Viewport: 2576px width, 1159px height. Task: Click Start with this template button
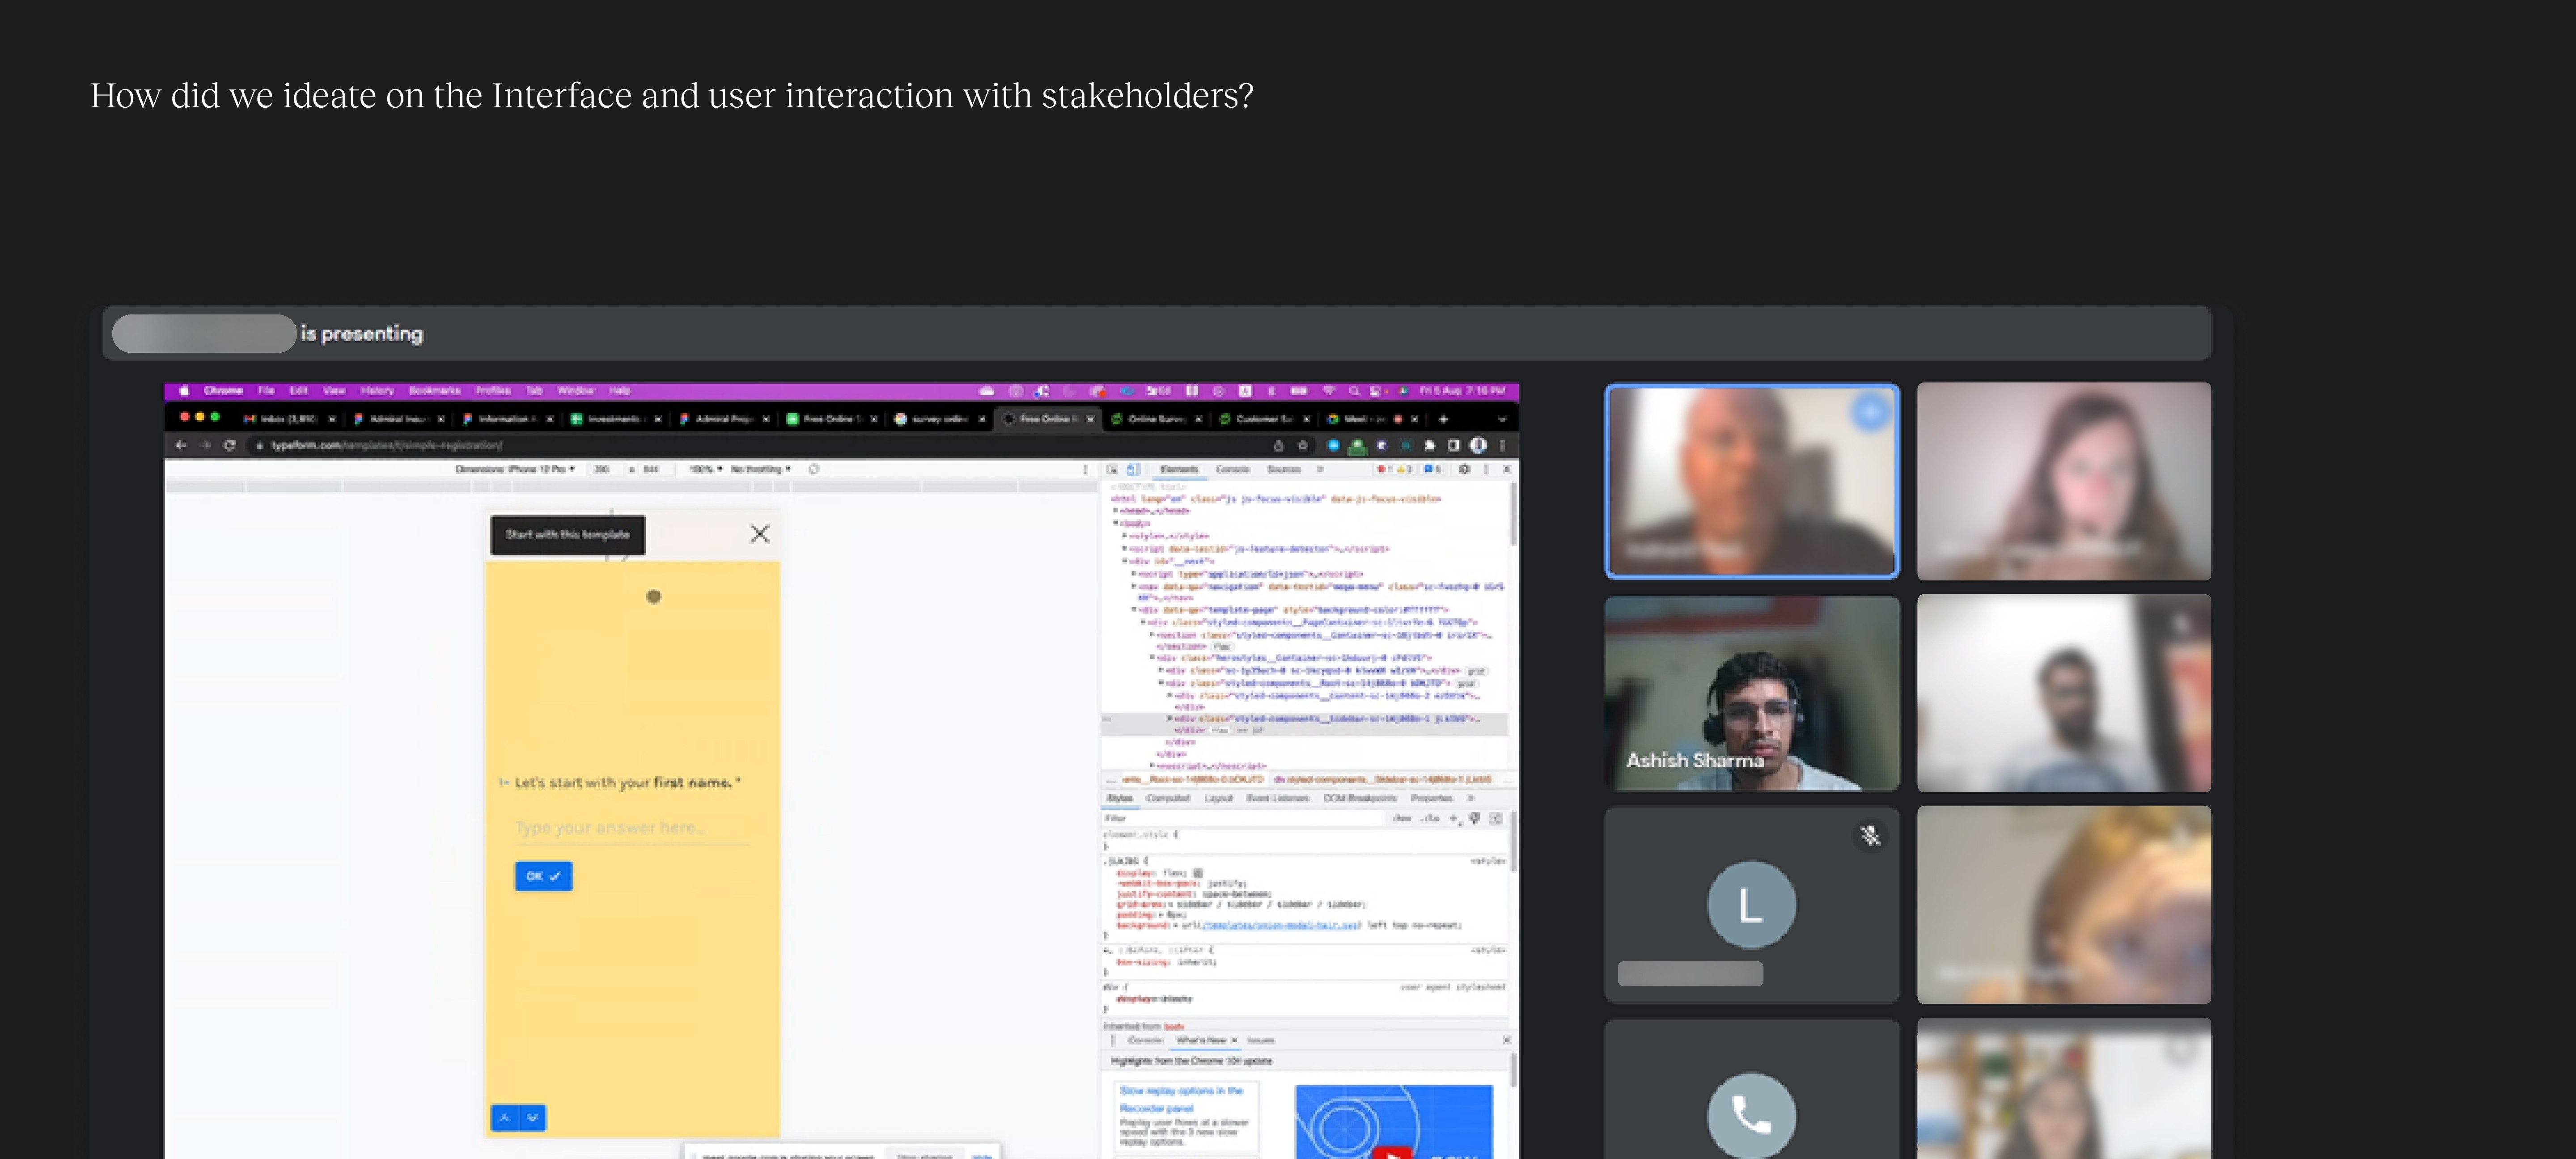click(x=568, y=535)
